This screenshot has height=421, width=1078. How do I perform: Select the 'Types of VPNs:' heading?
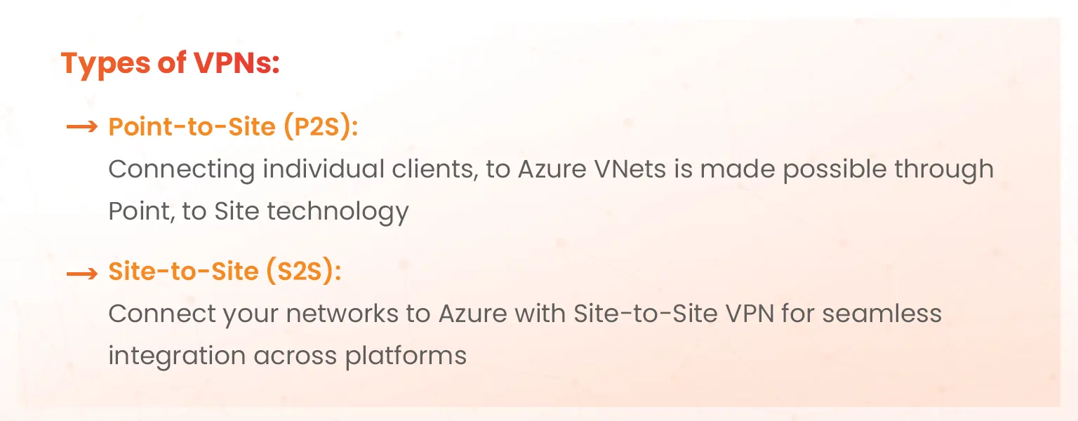click(x=171, y=64)
